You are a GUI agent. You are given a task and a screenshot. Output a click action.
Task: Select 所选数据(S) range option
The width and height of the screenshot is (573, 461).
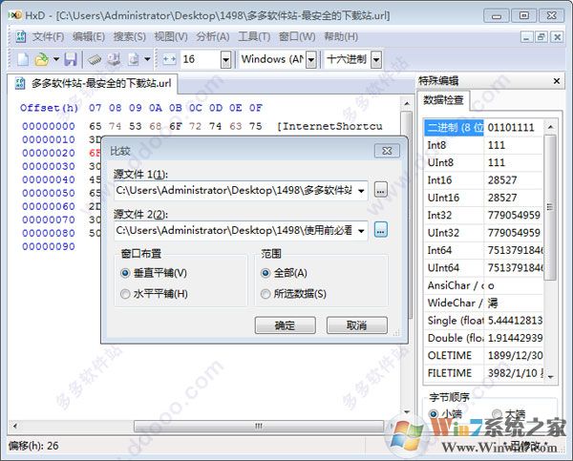coord(293,294)
